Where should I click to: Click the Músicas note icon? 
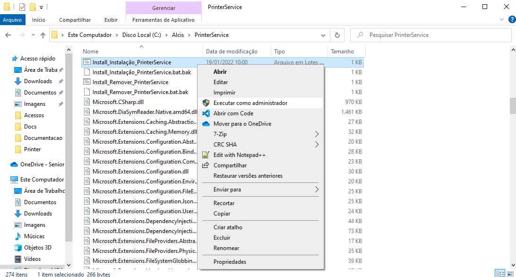18,236
